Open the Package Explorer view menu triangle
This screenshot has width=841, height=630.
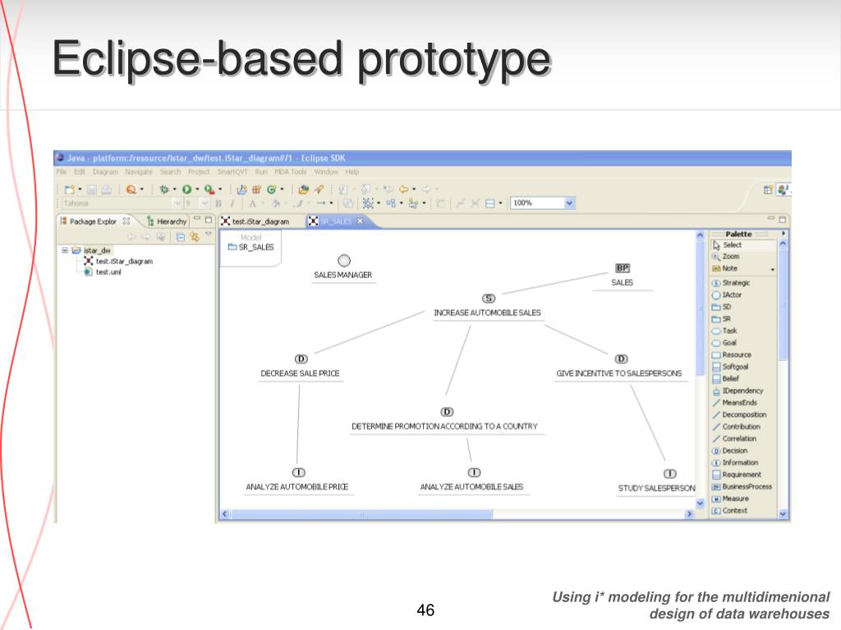pyautogui.click(x=209, y=234)
